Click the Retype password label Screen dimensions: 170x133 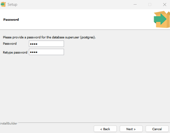click(15, 52)
